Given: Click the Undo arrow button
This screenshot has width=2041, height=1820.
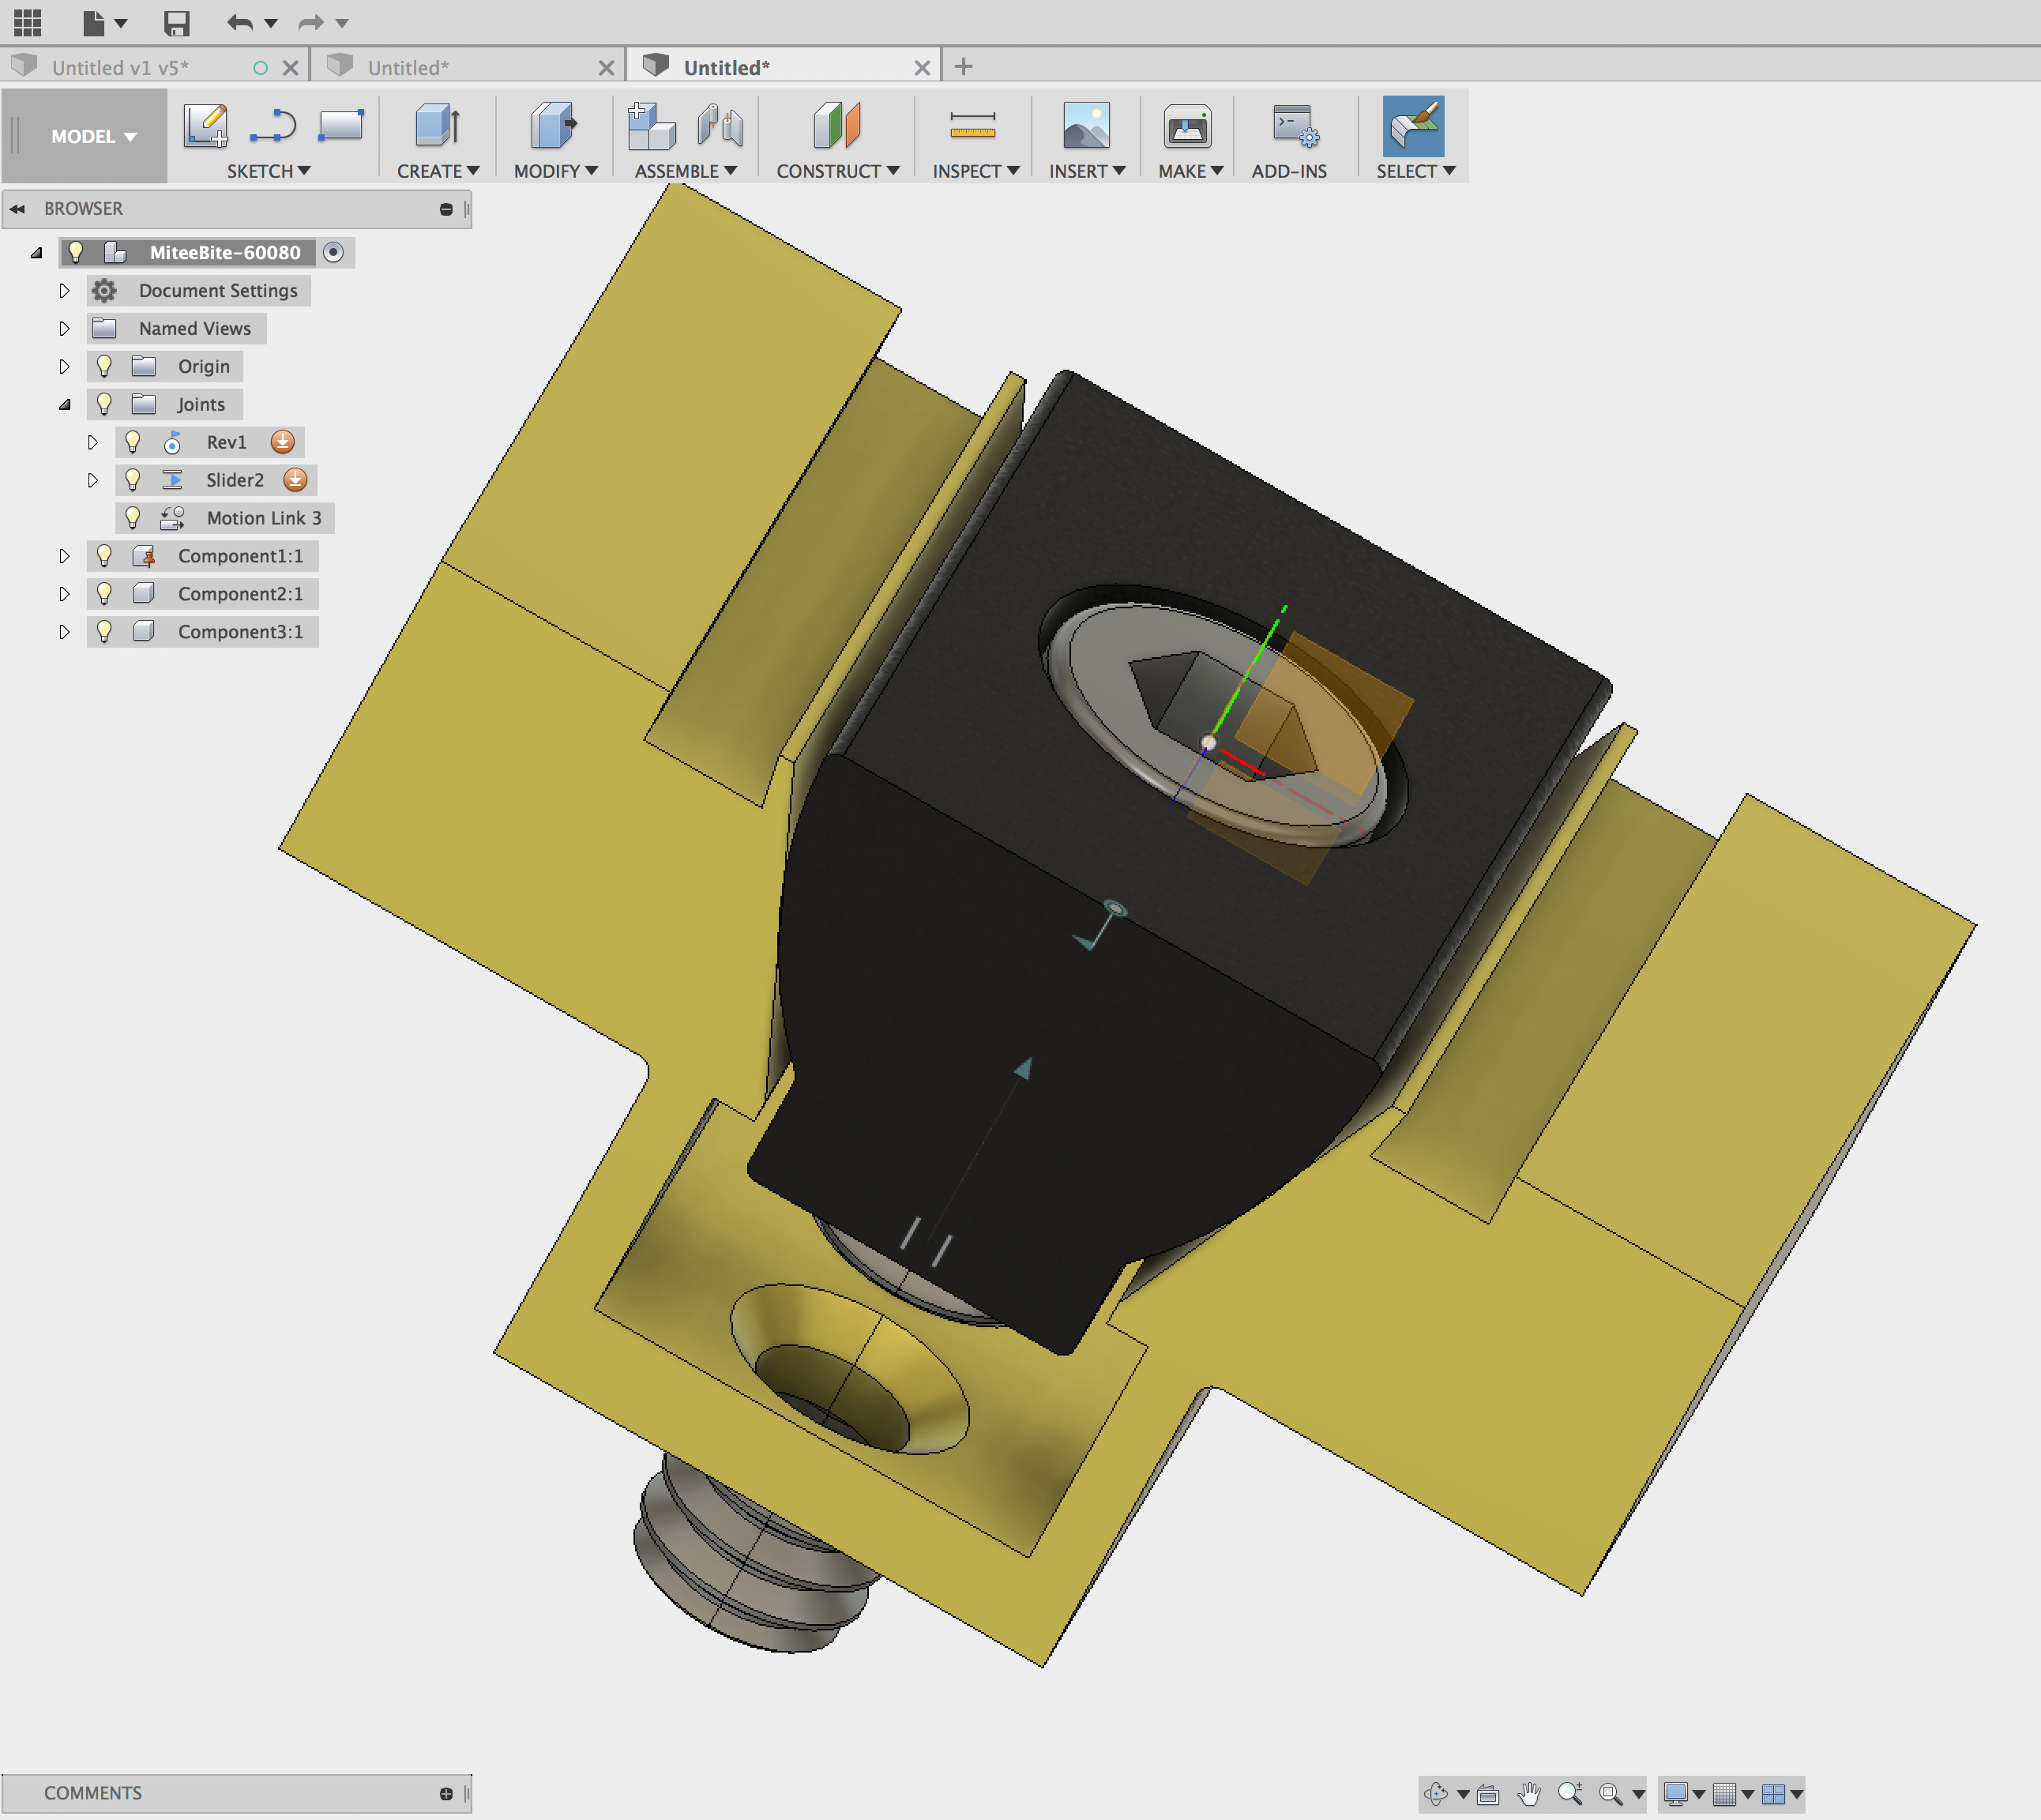Looking at the screenshot, I should 240,22.
